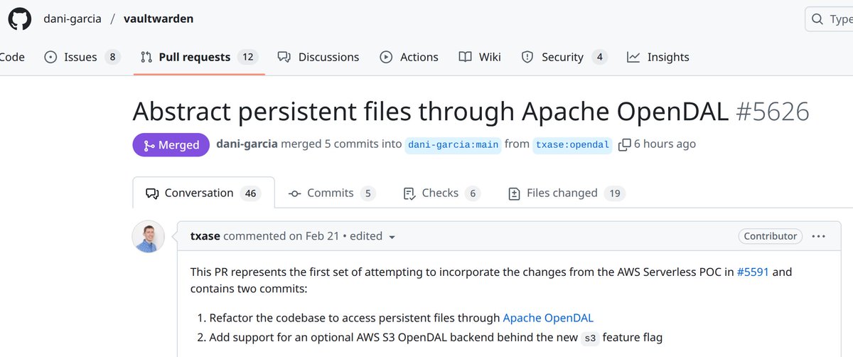This screenshot has height=357, width=853.
Task: Switch to the Files changed tab
Action: click(565, 193)
